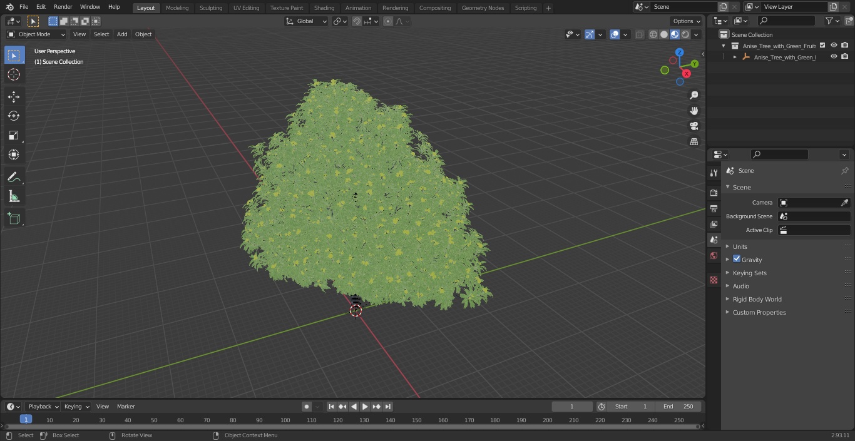Activate the Move tool
Viewport: 855px width, 441px height.
(14, 96)
